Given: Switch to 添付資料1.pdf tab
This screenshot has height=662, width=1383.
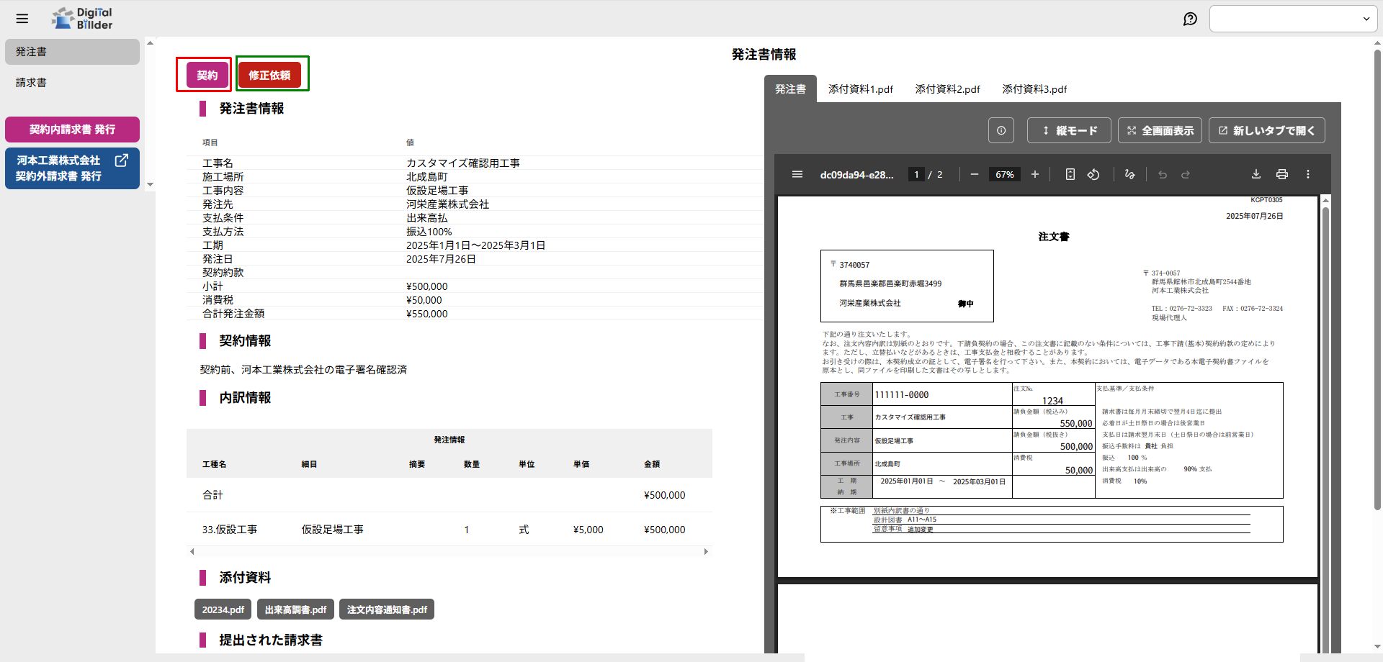Looking at the screenshot, I should [860, 89].
